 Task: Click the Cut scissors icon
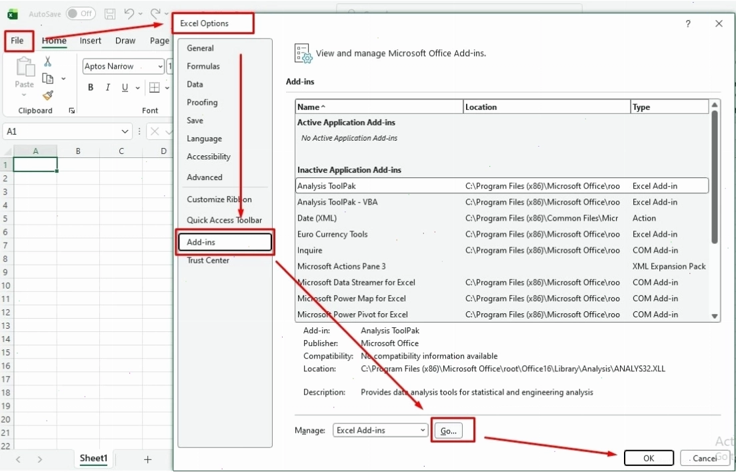pos(47,61)
